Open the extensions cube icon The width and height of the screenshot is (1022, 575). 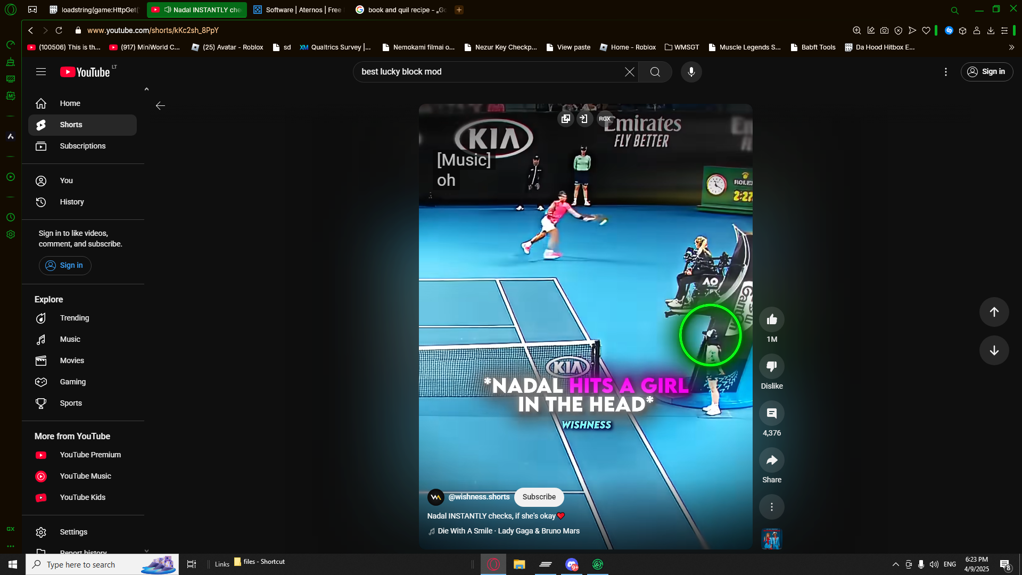(x=962, y=30)
